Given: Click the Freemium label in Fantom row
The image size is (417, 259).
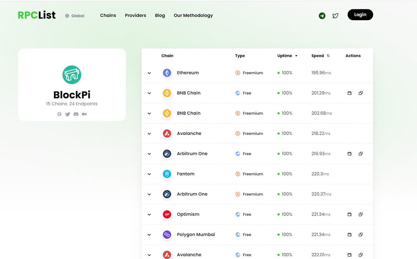Looking at the screenshot, I should point(253,174).
